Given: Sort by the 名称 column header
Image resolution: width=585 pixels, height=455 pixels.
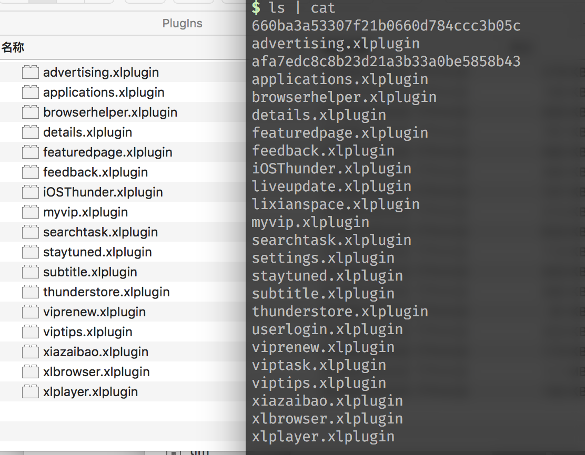Looking at the screenshot, I should click(x=13, y=48).
